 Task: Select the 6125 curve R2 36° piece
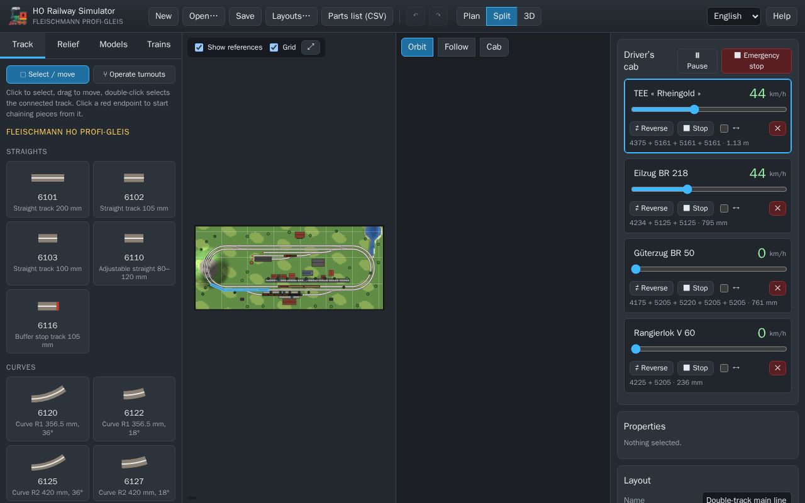pos(48,473)
